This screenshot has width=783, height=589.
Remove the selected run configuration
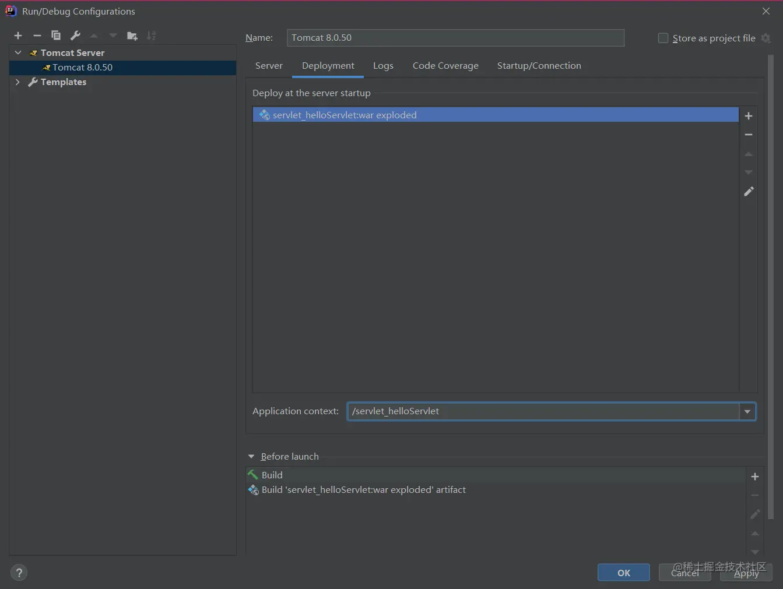click(x=37, y=36)
